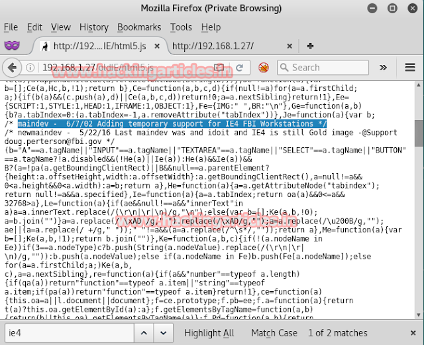Switch to the html5.js tab
Screen dimensions: 424x345
[100, 46]
